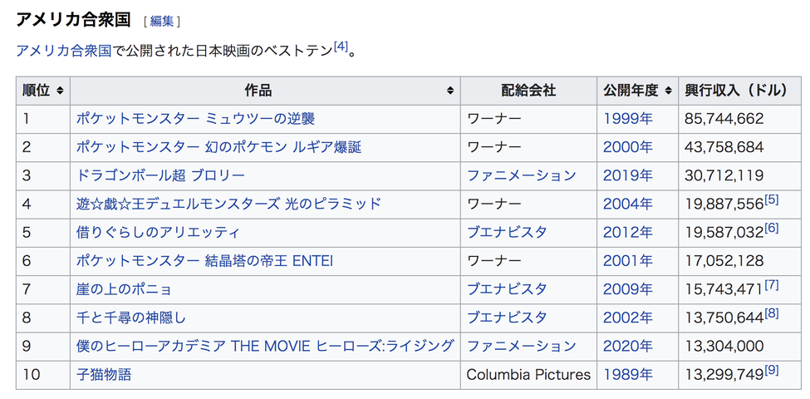Click 千と千尋の神隠し title link
Viewport: 810px width, 399px height.
(131, 318)
